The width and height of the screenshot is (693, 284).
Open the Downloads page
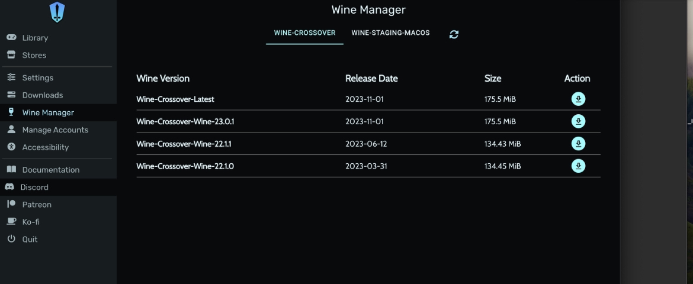click(42, 95)
